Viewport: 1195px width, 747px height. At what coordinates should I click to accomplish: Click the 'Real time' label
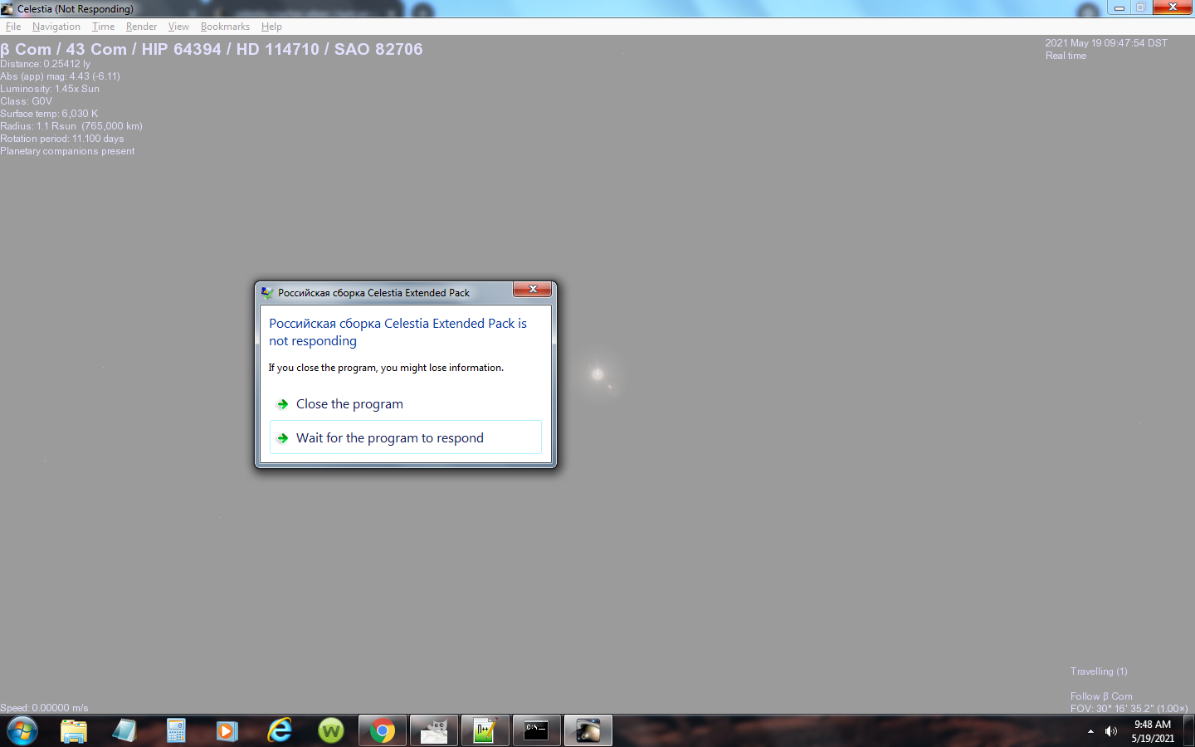click(1066, 56)
